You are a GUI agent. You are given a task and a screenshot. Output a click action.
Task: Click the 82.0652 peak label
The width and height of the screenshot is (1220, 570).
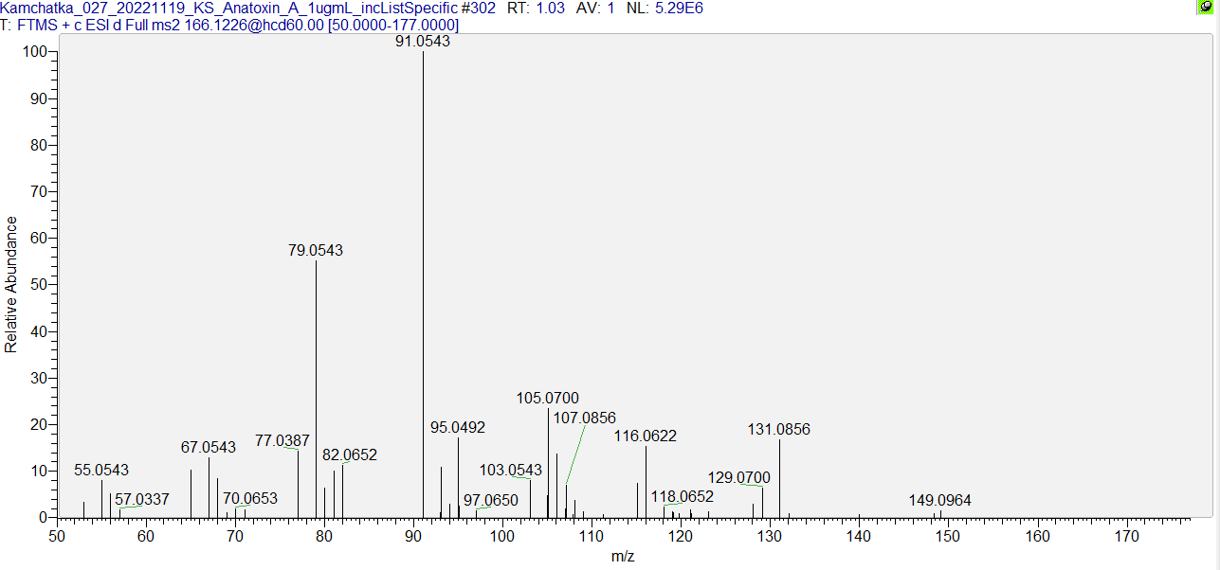coord(350,455)
